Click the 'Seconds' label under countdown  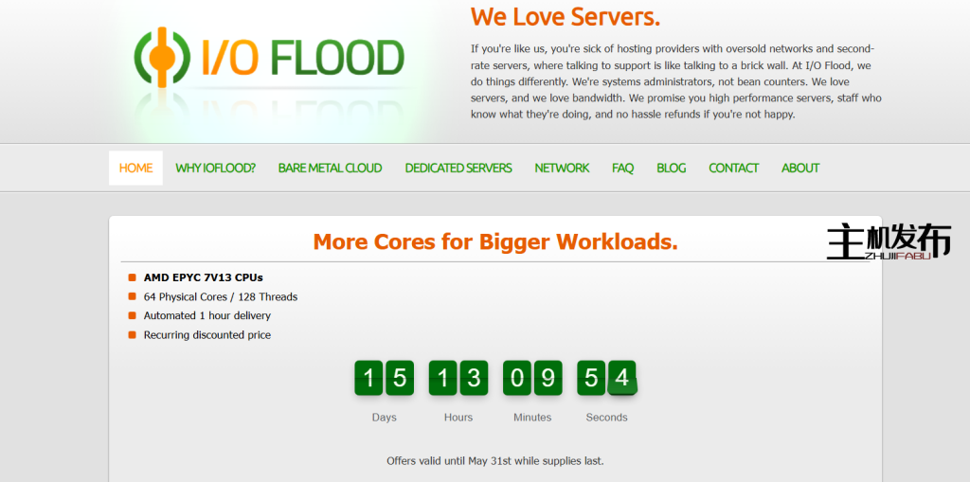tap(607, 417)
